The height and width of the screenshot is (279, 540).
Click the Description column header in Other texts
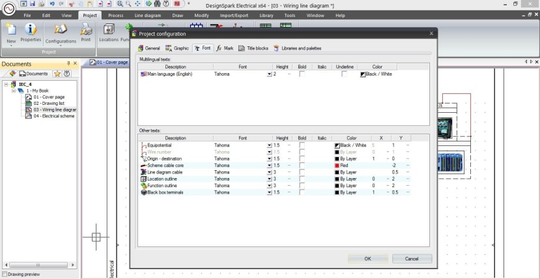[x=175, y=138]
